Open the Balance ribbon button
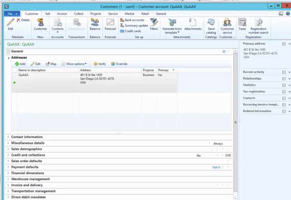This screenshot has width=291, height=200. (95, 24)
